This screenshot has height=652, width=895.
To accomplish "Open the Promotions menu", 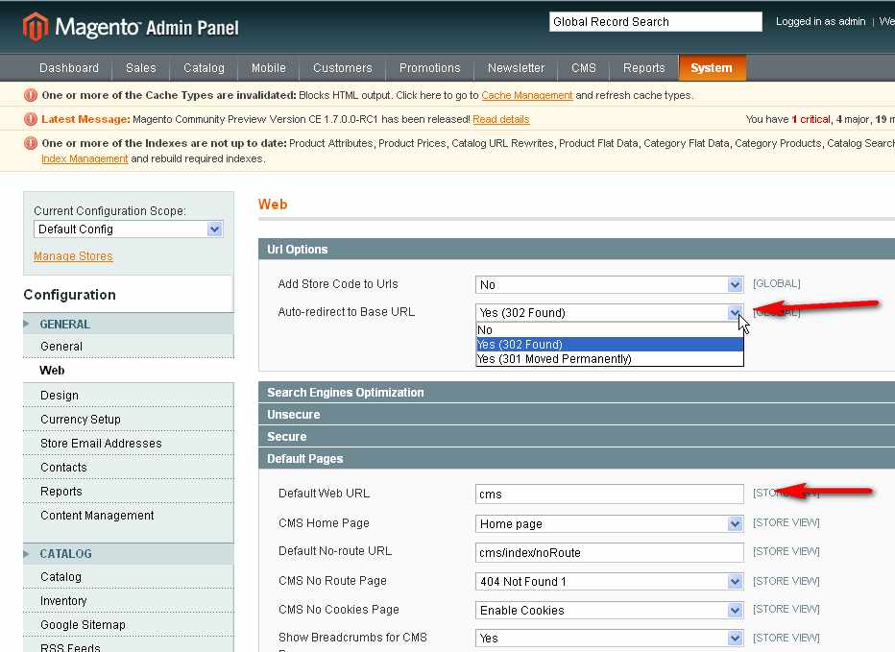I will tap(429, 68).
